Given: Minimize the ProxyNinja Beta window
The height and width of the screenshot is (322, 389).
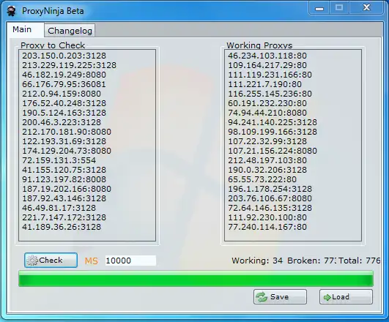Looking at the screenshot, I should 319,8.
